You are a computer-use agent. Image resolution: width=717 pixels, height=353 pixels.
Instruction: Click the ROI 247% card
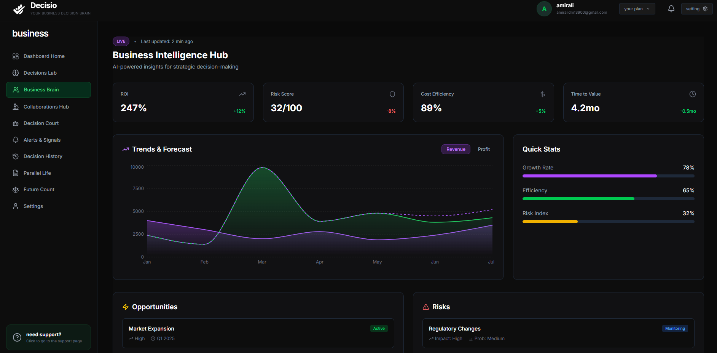pos(183,102)
